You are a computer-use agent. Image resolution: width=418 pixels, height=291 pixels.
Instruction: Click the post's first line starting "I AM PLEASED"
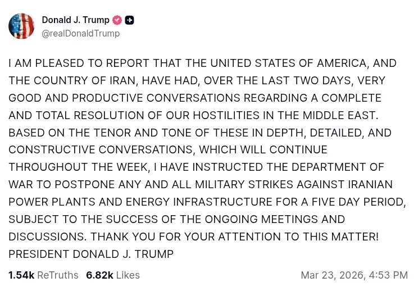tap(202, 63)
